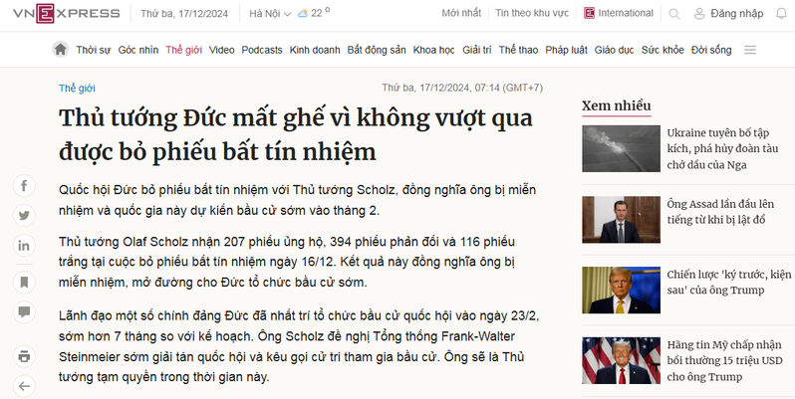Open the search magnifier
Screen dimensions: 795x399
(676, 14)
